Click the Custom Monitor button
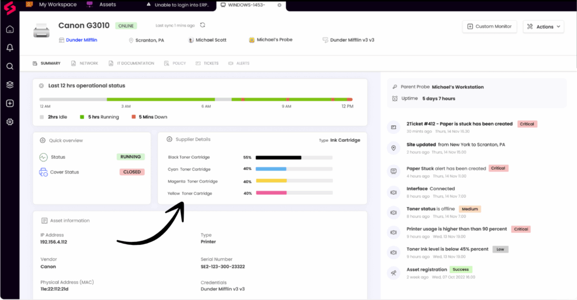This screenshot has width=577, height=300. 490,26
